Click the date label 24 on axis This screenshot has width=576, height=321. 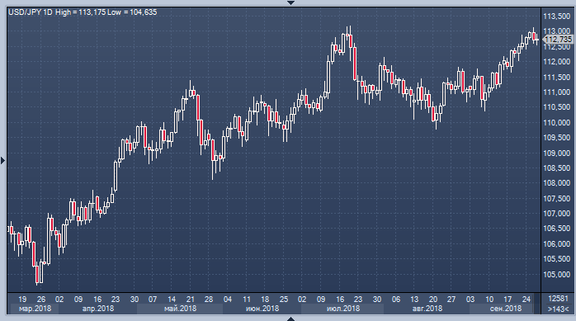tap(526, 300)
